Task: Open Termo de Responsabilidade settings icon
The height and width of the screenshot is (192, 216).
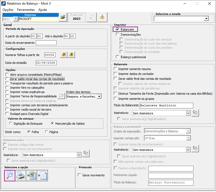Action: [61, 96]
